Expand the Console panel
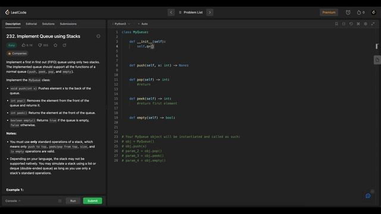The image size is (381, 214). point(13,201)
